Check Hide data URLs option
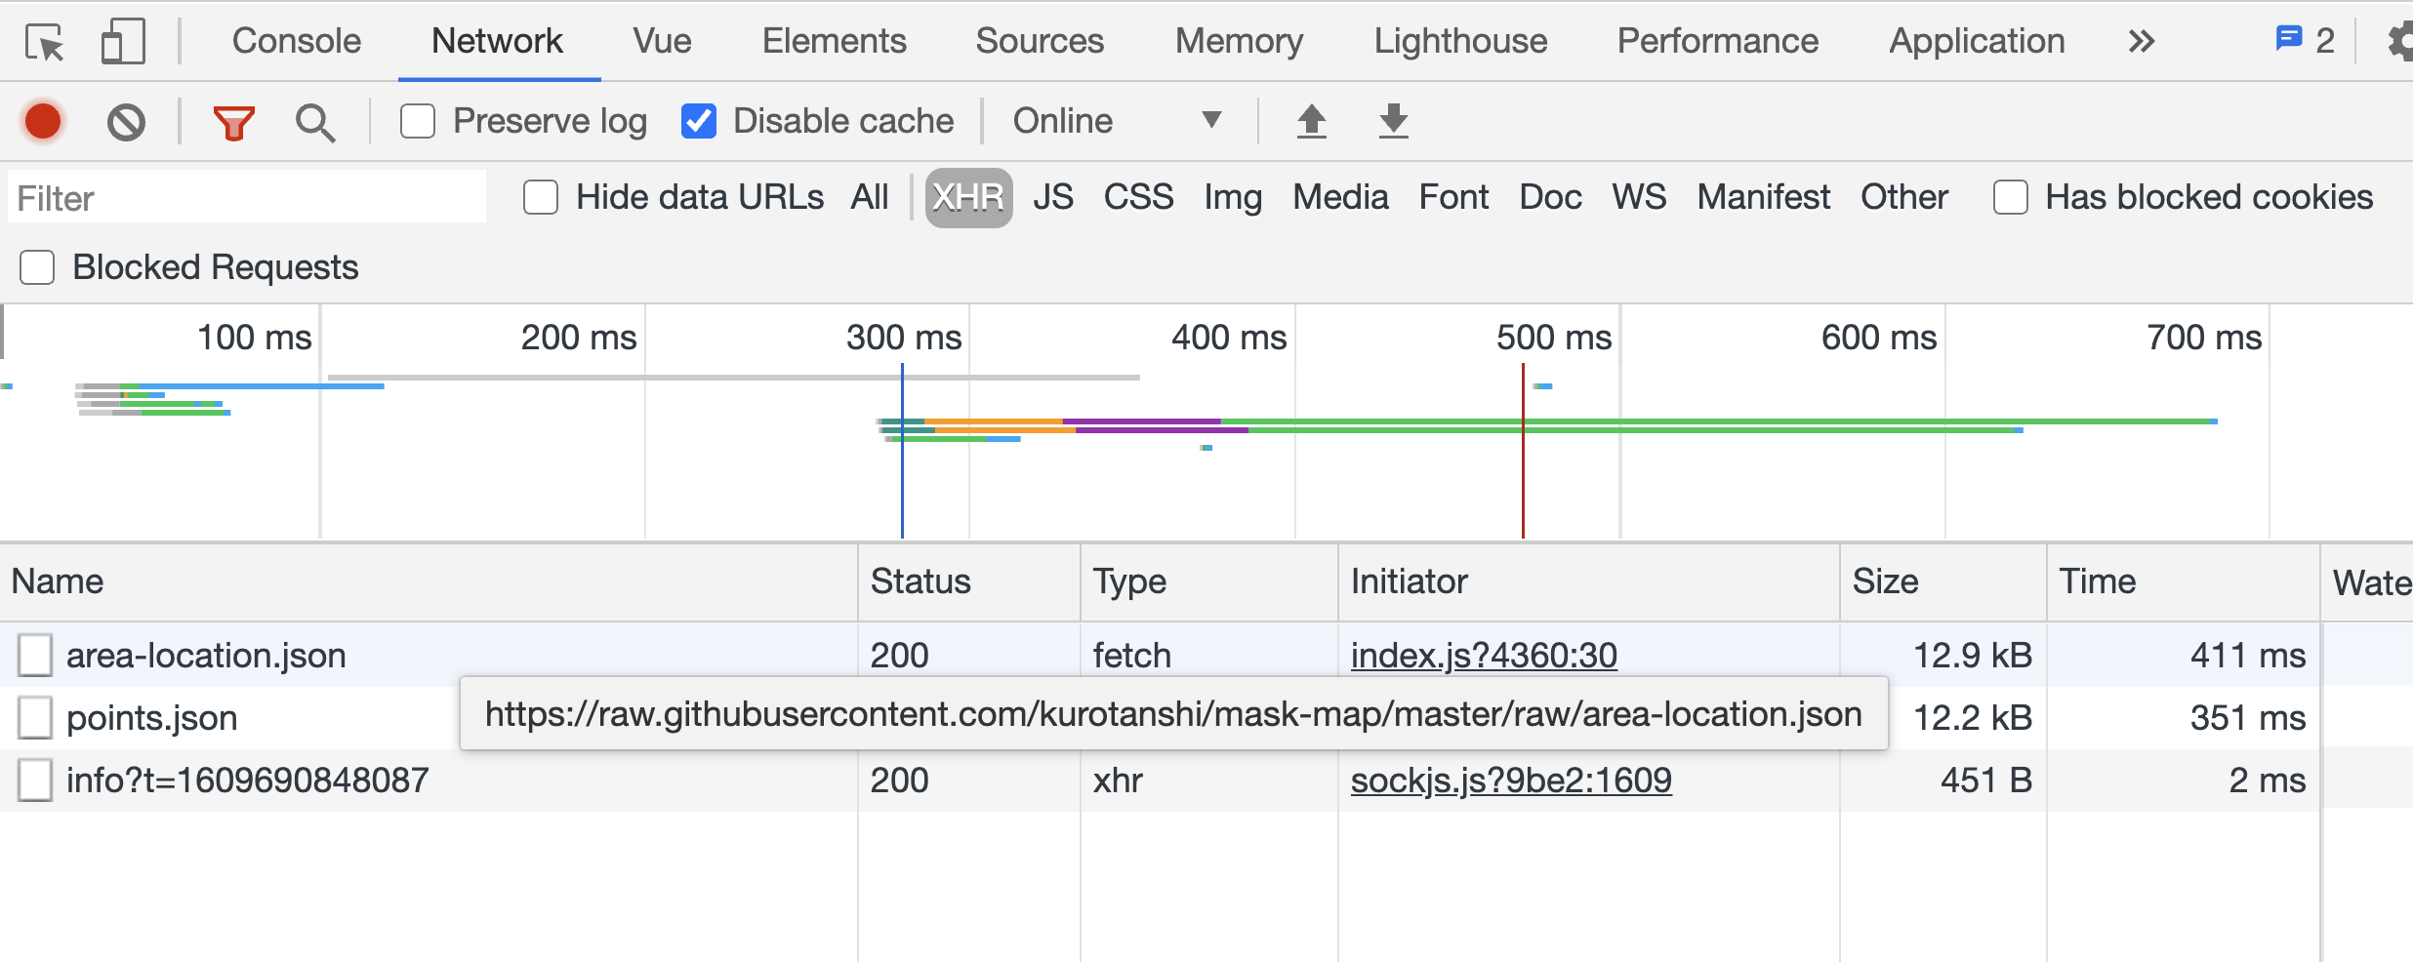This screenshot has width=2413, height=962. (x=541, y=197)
